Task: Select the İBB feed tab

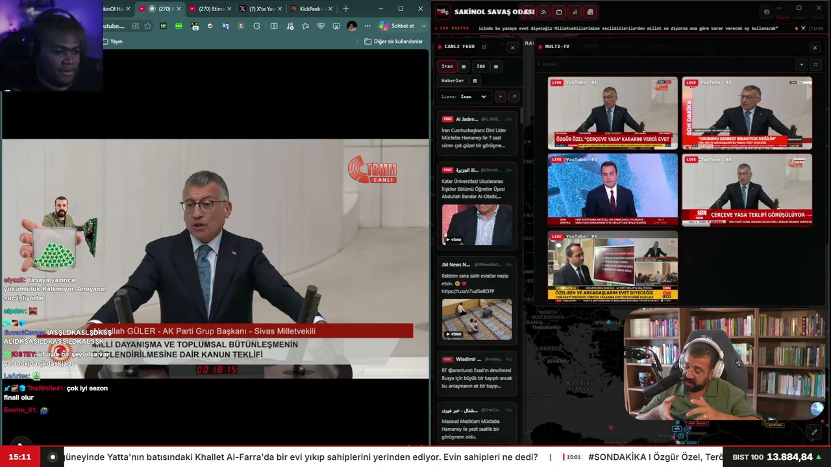Action: 480,66
